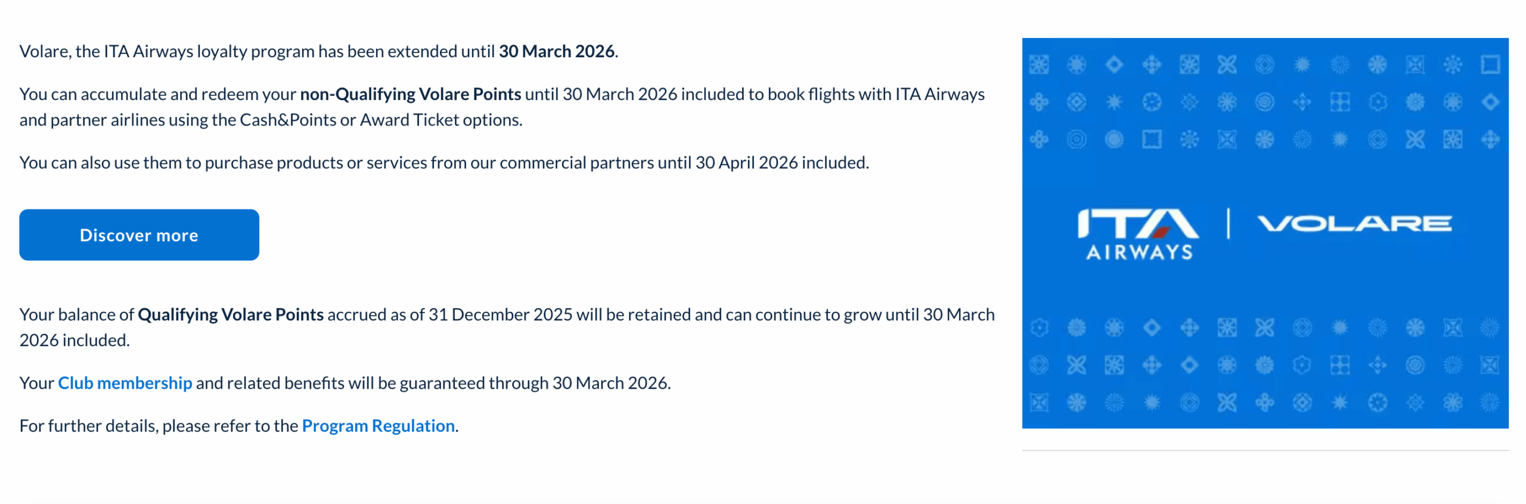Click the ITA Airways logo in the banner

coord(1137,233)
